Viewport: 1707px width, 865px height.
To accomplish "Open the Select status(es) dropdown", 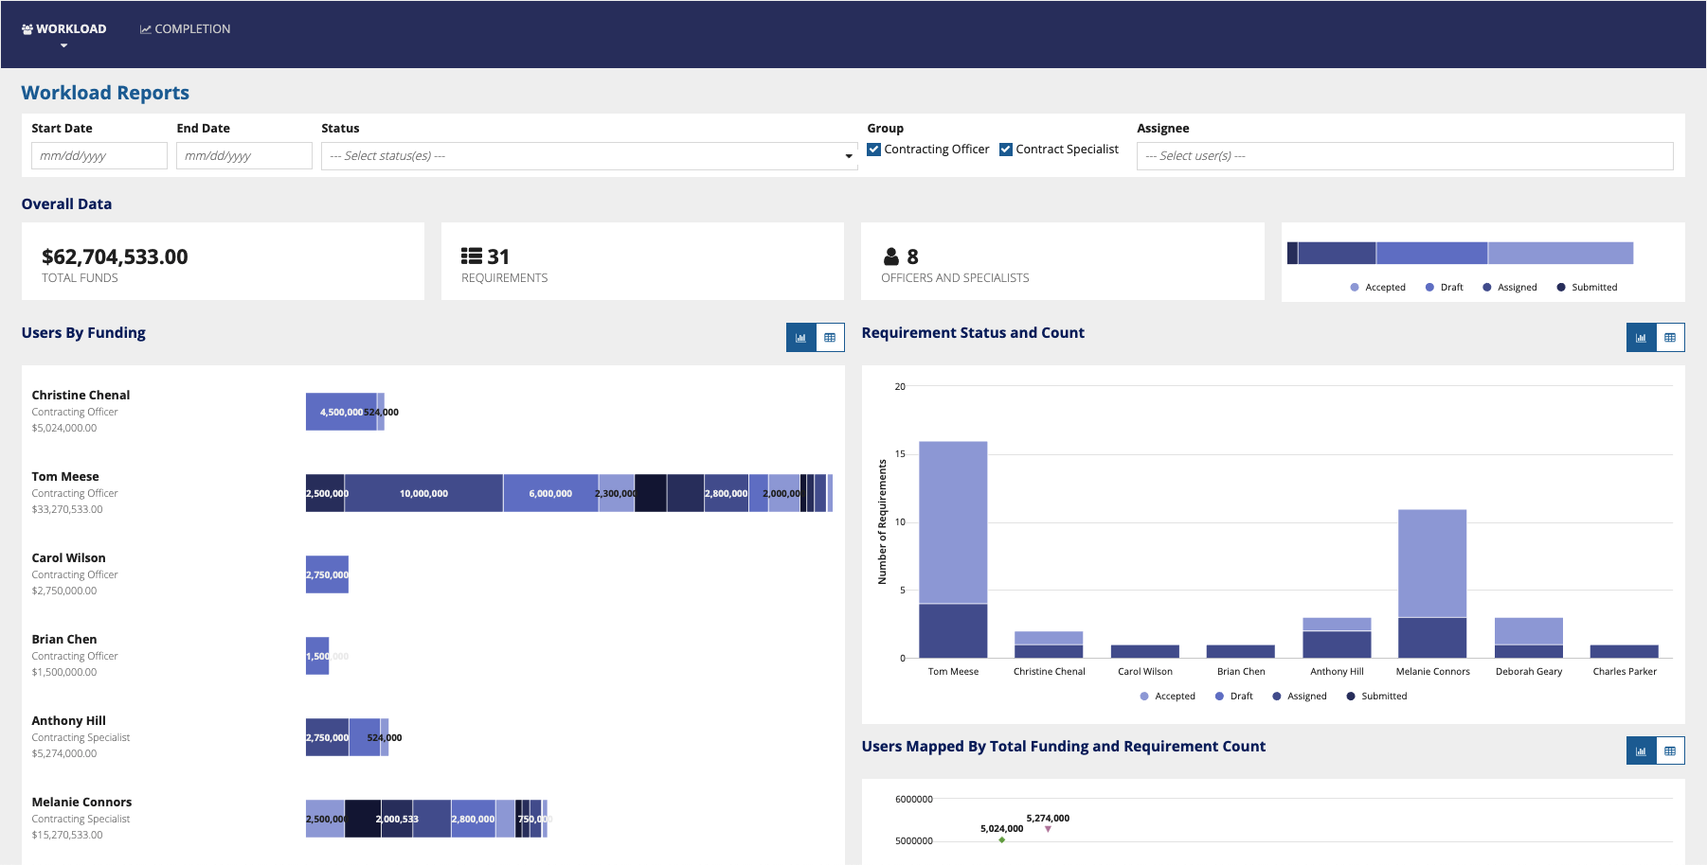I will (x=589, y=156).
